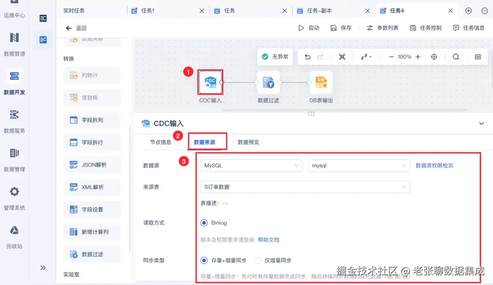Image resolution: width=493 pixels, height=285 pixels.
Task: Open 任务控制 task control
Action: (426, 28)
